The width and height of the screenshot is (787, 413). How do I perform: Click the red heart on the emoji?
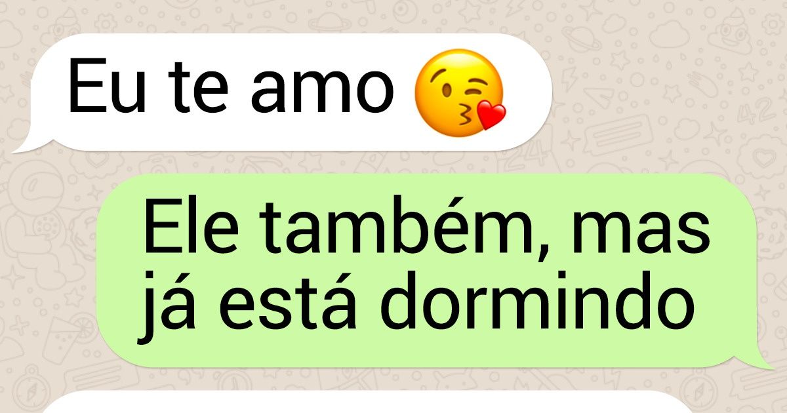point(491,116)
